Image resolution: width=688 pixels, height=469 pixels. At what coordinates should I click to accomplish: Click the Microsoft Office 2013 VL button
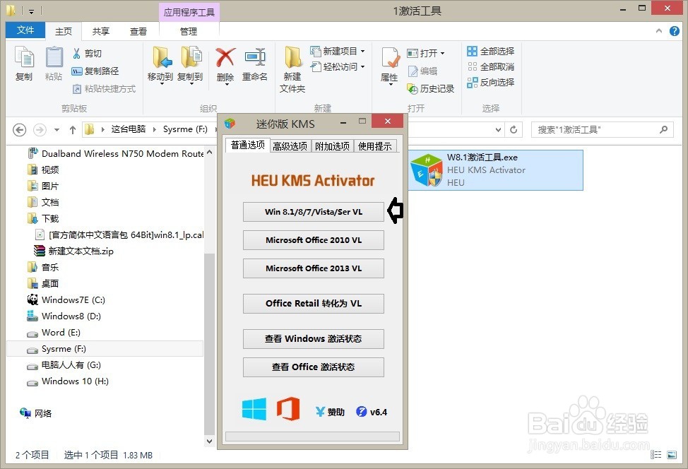tap(314, 268)
